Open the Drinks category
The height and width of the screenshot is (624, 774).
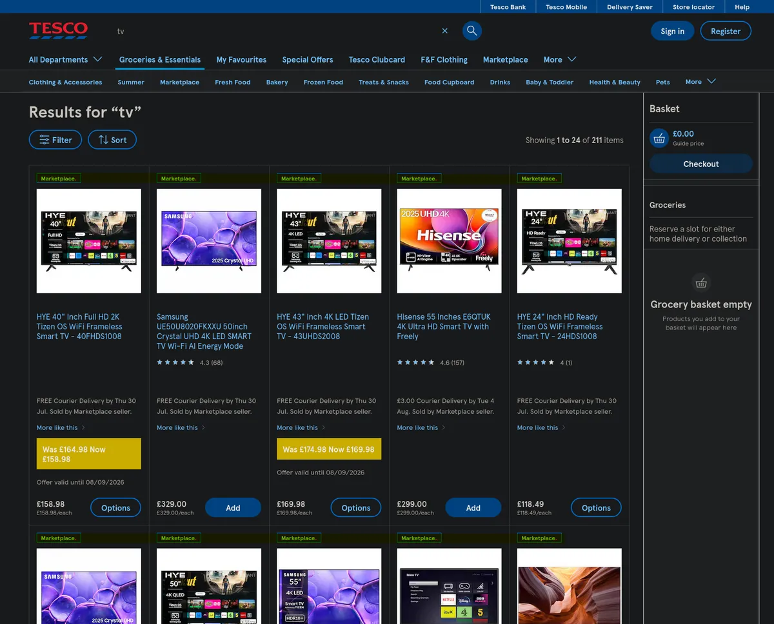pos(500,82)
